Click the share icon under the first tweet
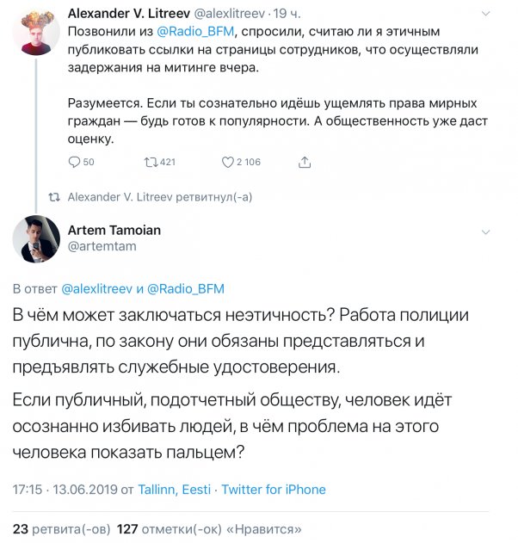518x543 pixels. [304, 162]
